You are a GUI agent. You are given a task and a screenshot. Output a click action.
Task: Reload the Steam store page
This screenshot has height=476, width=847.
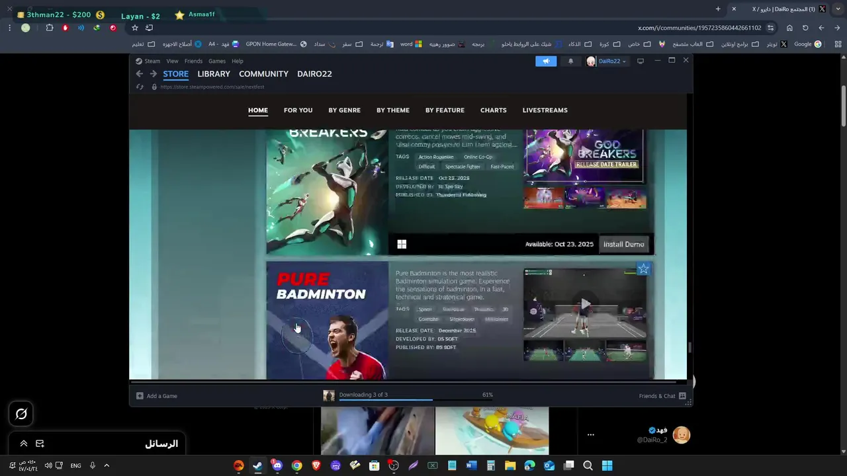tap(139, 87)
